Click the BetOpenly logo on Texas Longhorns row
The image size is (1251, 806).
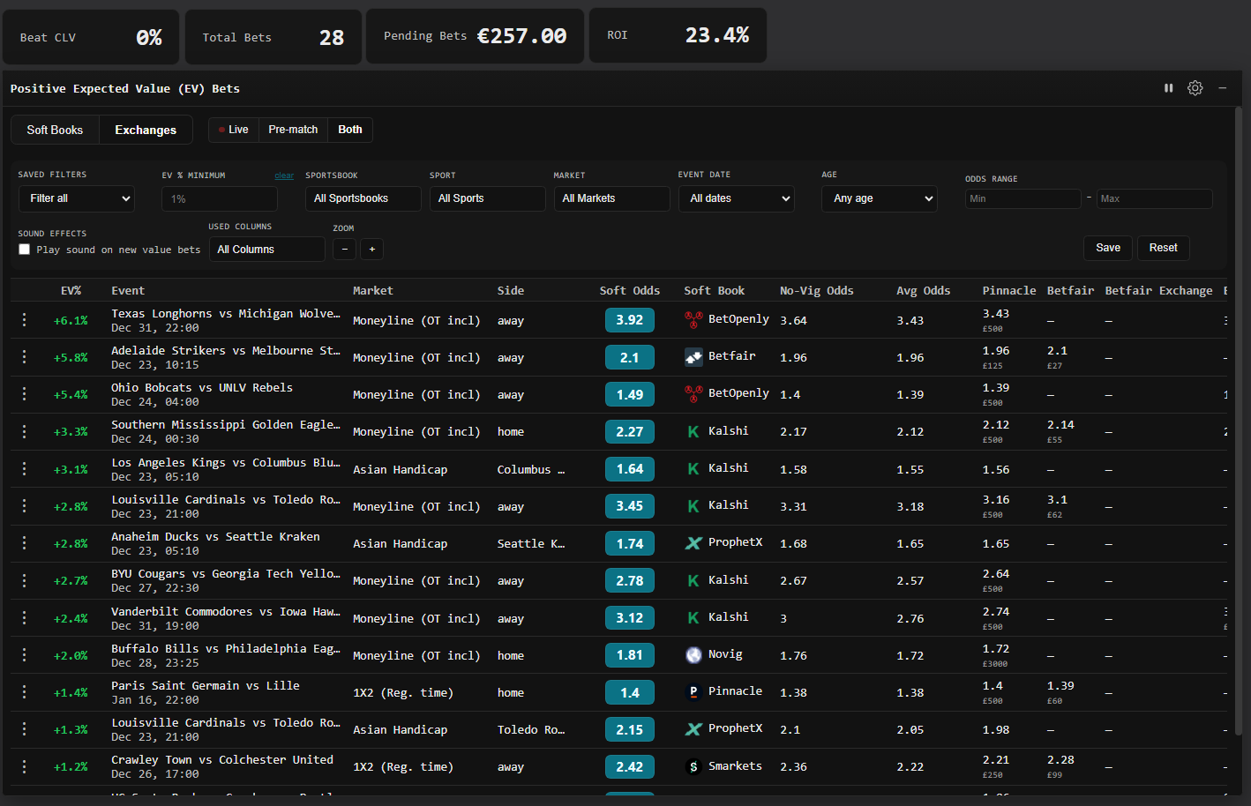pyautogui.click(x=693, y=318)
